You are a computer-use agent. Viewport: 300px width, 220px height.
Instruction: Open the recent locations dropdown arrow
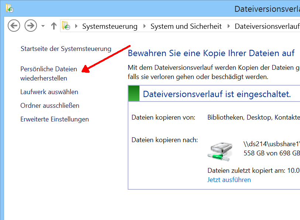[x=43, y=26]
